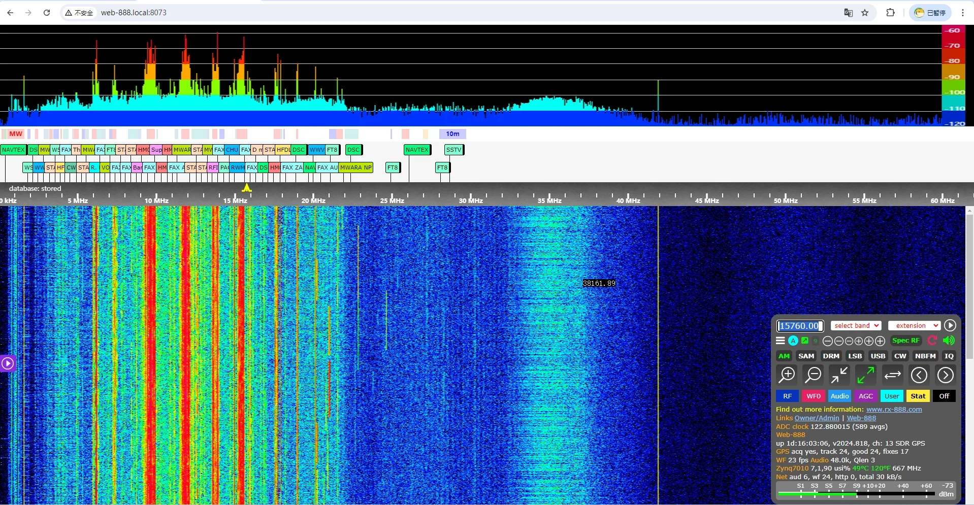Viewport: 974px width, 505px height.
Task: Select the zoom-out magnifier tool
Action: pyautogui.click(x=813, y=375)
